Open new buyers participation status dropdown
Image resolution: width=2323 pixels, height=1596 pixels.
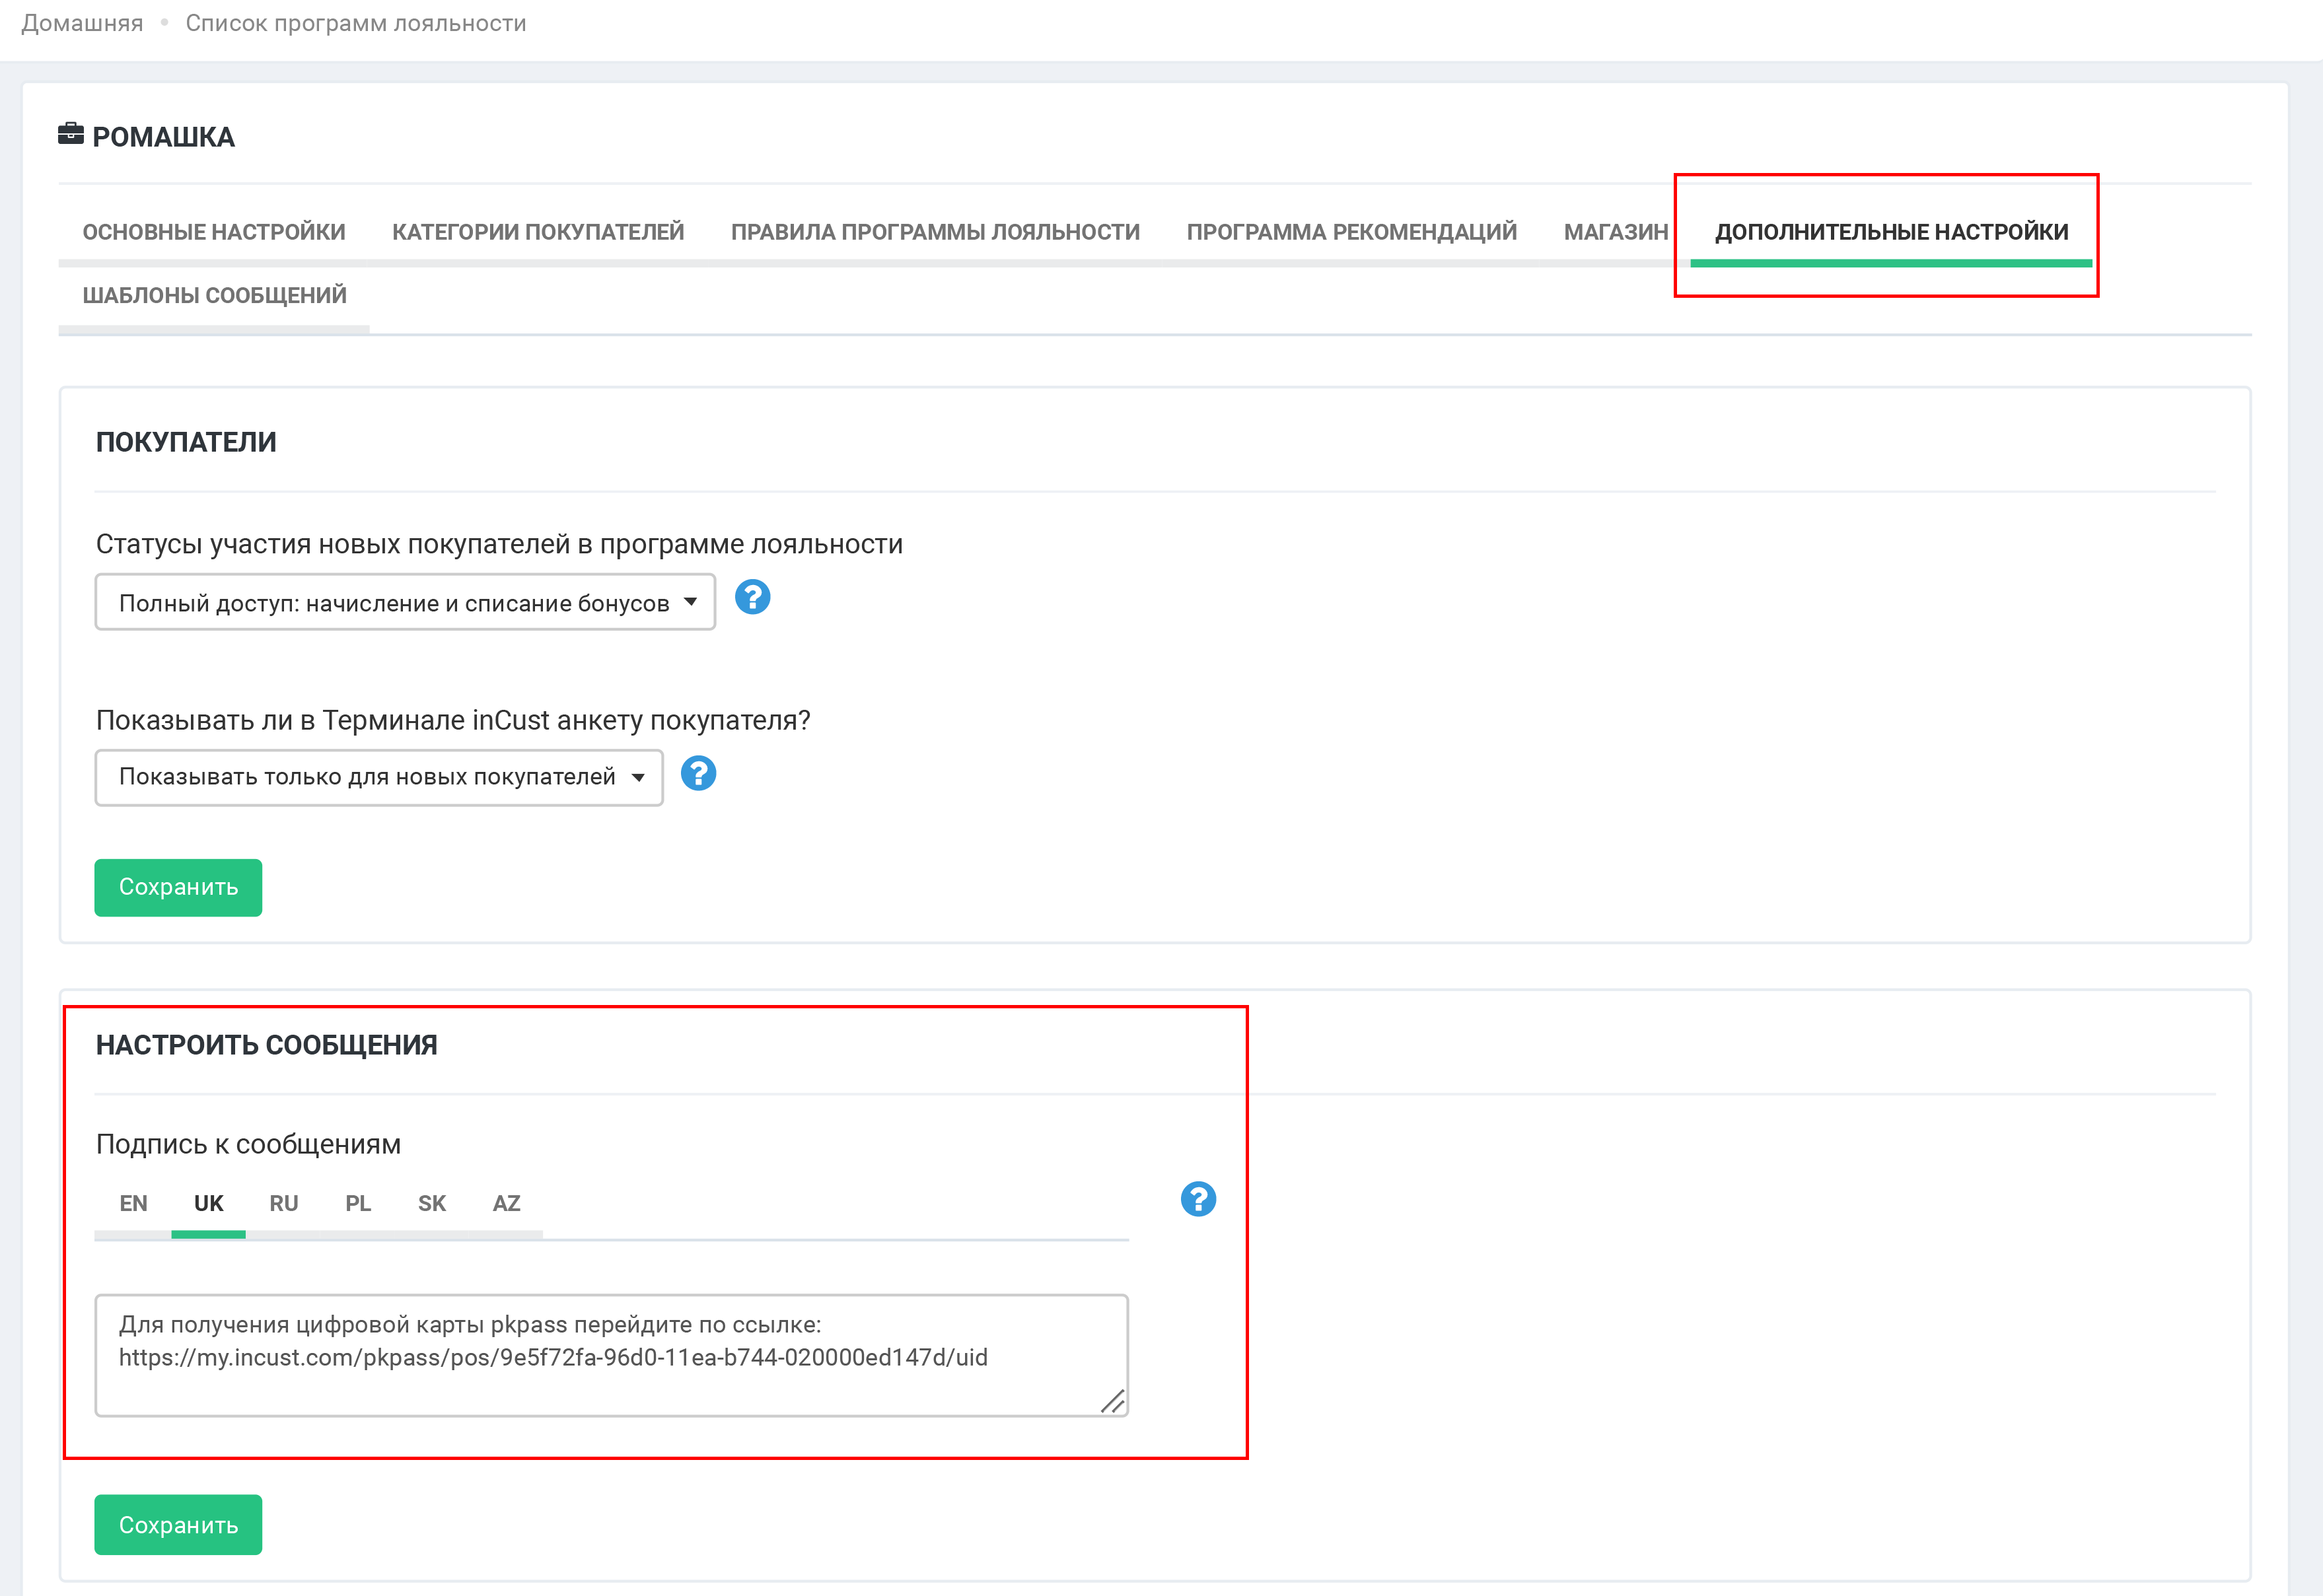point(405,602)
